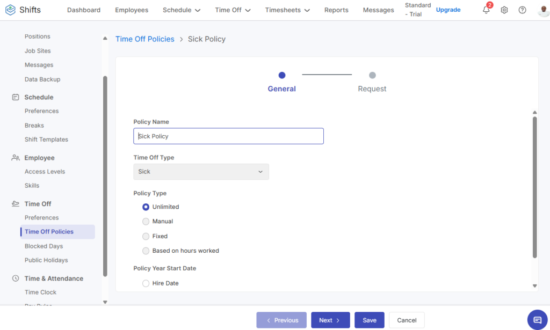This screenshot has height=330, width=550.
Task: Select the Unlimited policy type
Action: pos(146,207)
